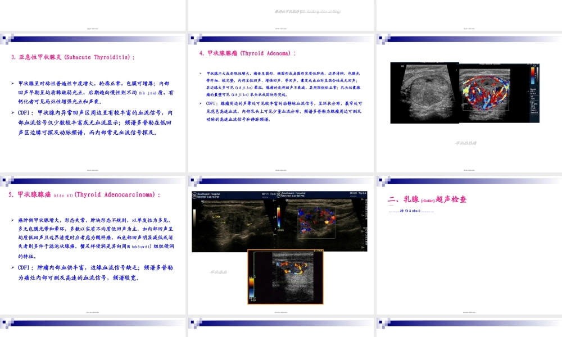Click the checkered corner icon on 乳腺 slide

tap(383, 181)
